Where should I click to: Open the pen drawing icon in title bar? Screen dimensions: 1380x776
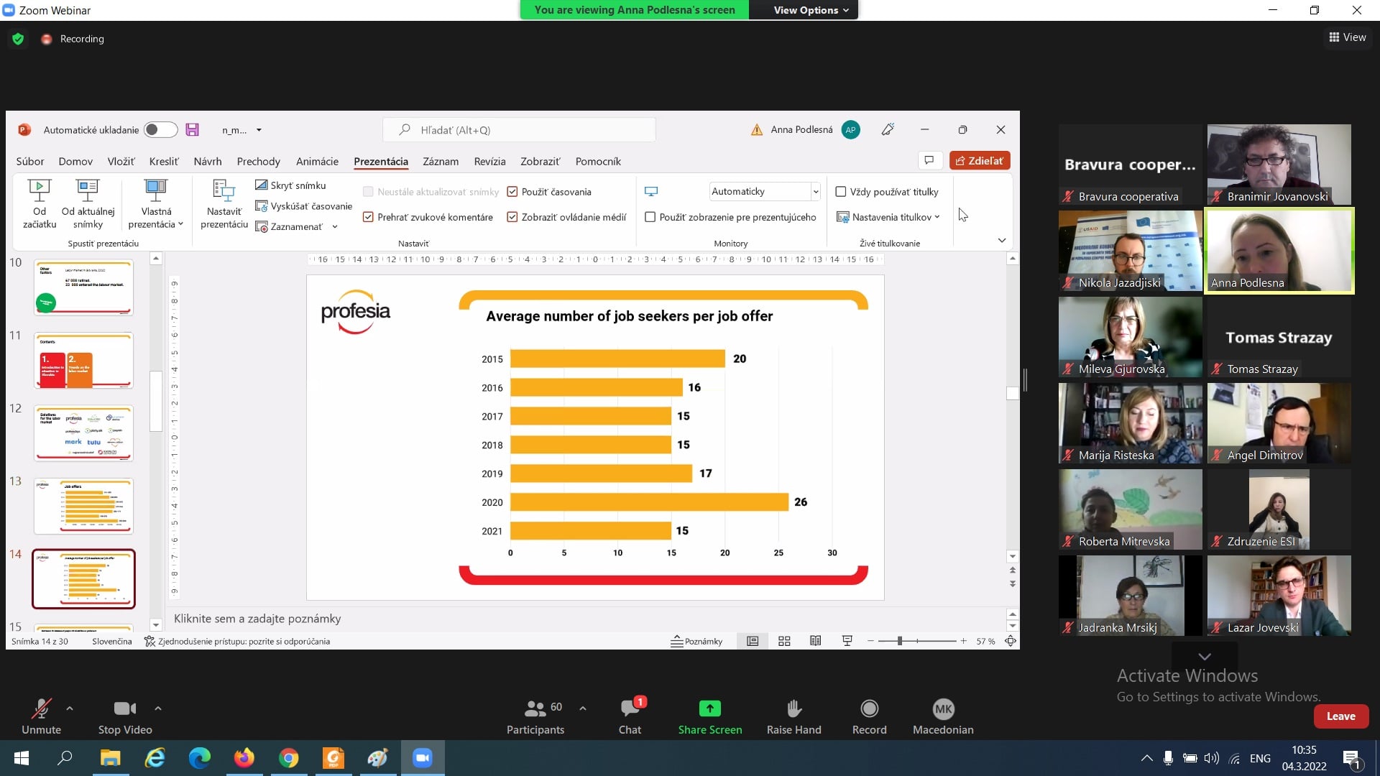888,129
